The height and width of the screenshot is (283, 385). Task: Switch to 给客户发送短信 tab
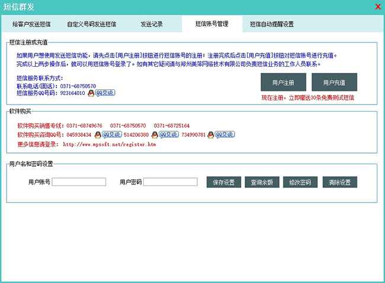(x=31, y=25)
